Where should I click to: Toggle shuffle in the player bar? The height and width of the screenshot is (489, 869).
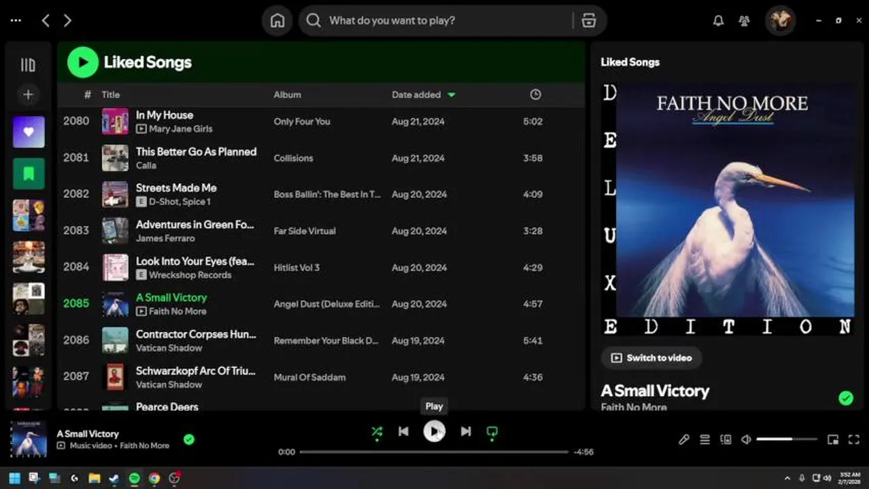pos(377,431)
